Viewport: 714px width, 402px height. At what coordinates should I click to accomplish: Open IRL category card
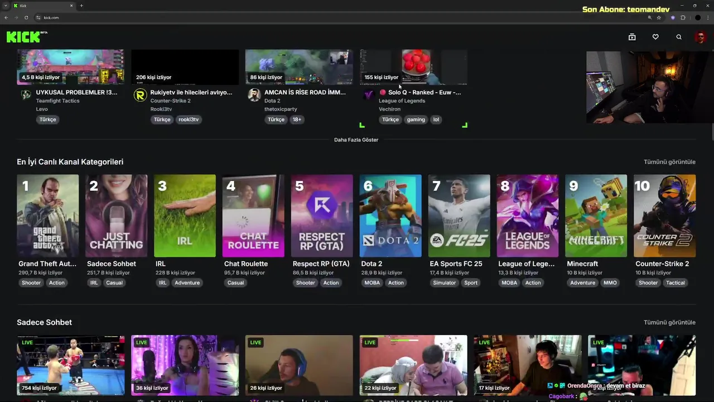pos(185,216)
